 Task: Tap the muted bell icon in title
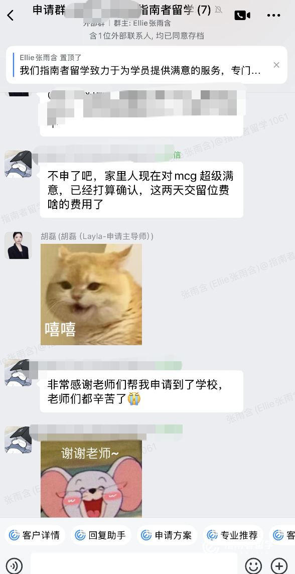pyautogui.click(x=219, y=10)
